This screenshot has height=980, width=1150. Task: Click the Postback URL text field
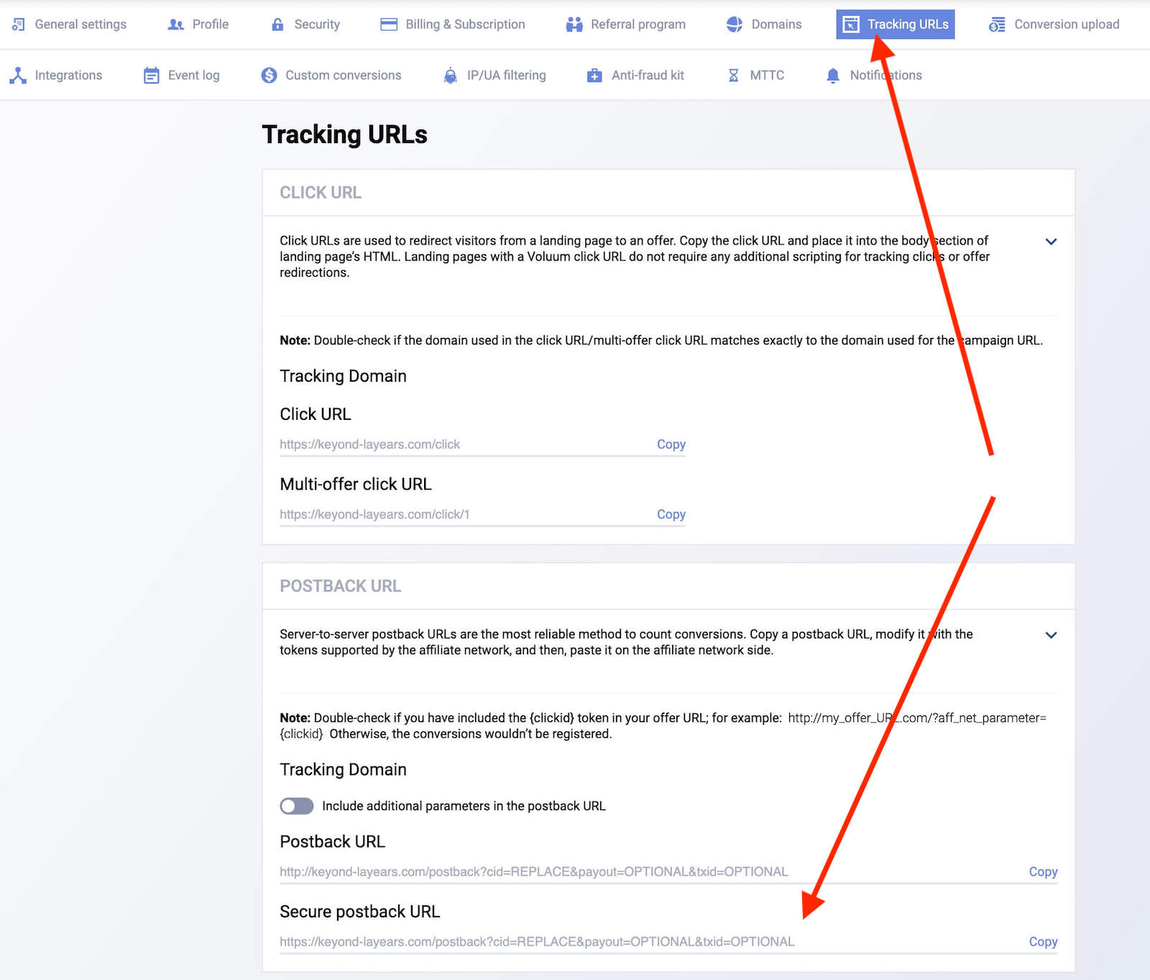click(x=533, y=871)
